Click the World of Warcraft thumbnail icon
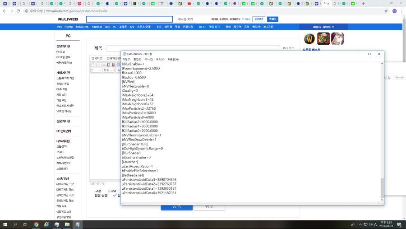Image resolution: width=406 pixels, height=229 pixels. [309, 39]
